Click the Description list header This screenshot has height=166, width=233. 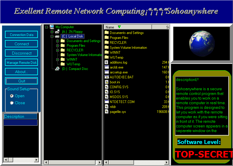(20, 116)
